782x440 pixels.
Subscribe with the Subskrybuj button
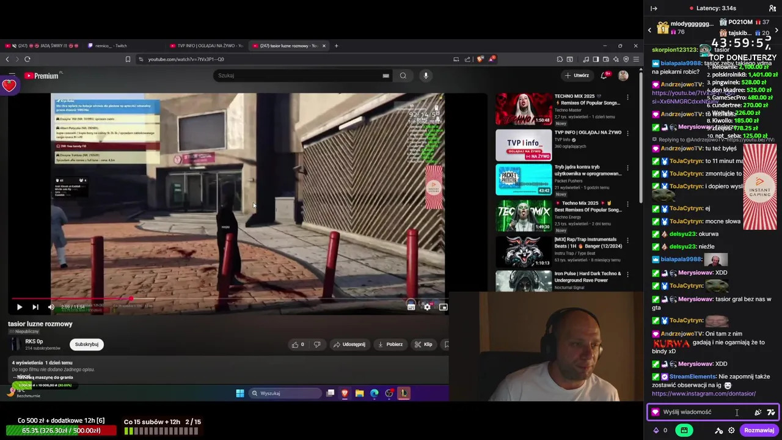coord(86,345)
